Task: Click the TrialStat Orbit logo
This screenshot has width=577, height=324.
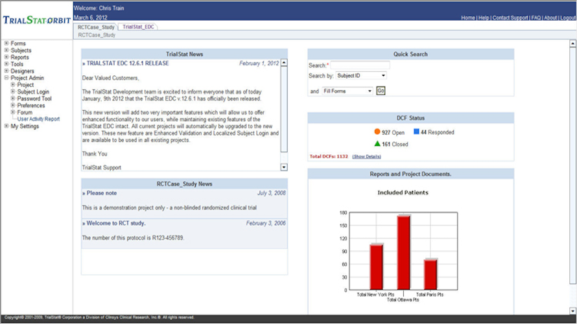Action: [37, 20]
